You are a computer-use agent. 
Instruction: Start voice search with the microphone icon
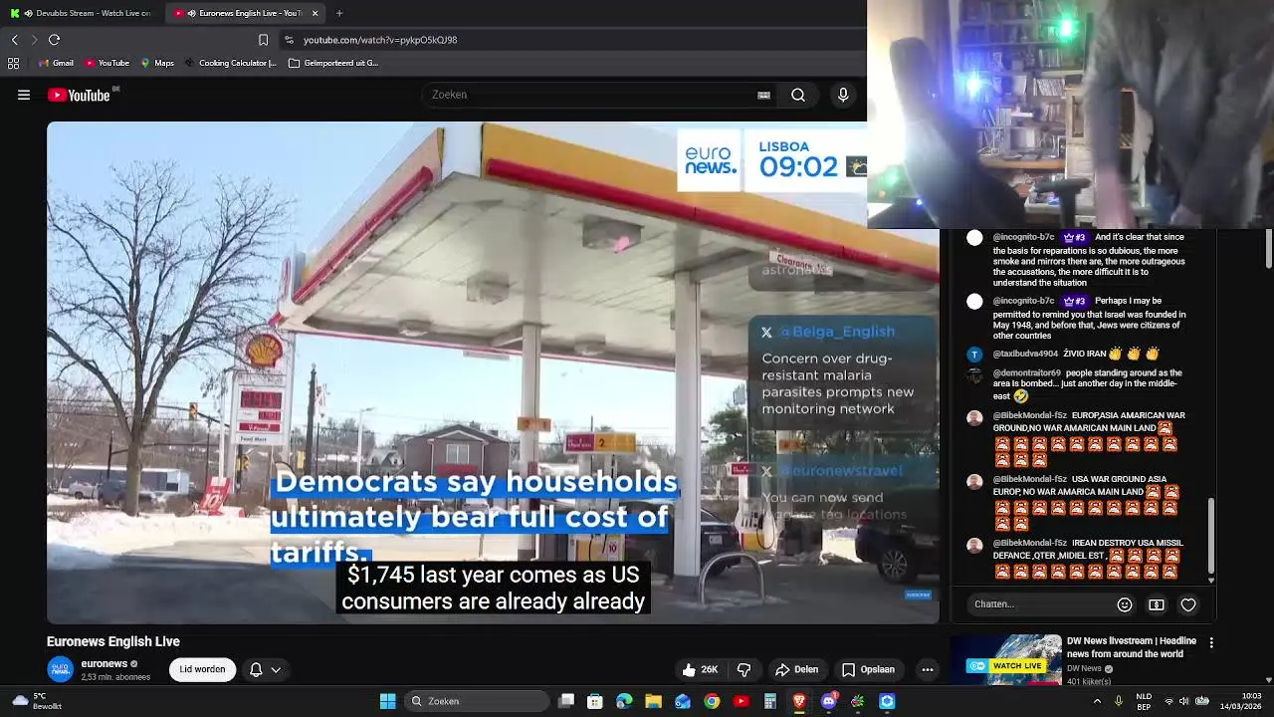(843, 95)
